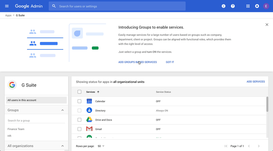Select the Finance Team group
273x151 pixels.
pos(16,129)
